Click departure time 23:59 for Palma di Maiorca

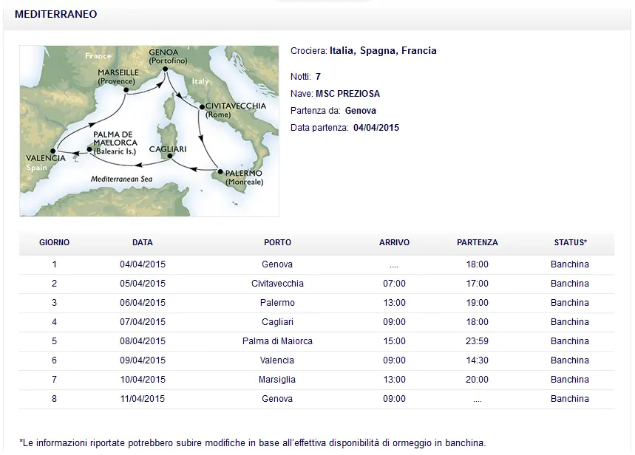click(477, 341)
